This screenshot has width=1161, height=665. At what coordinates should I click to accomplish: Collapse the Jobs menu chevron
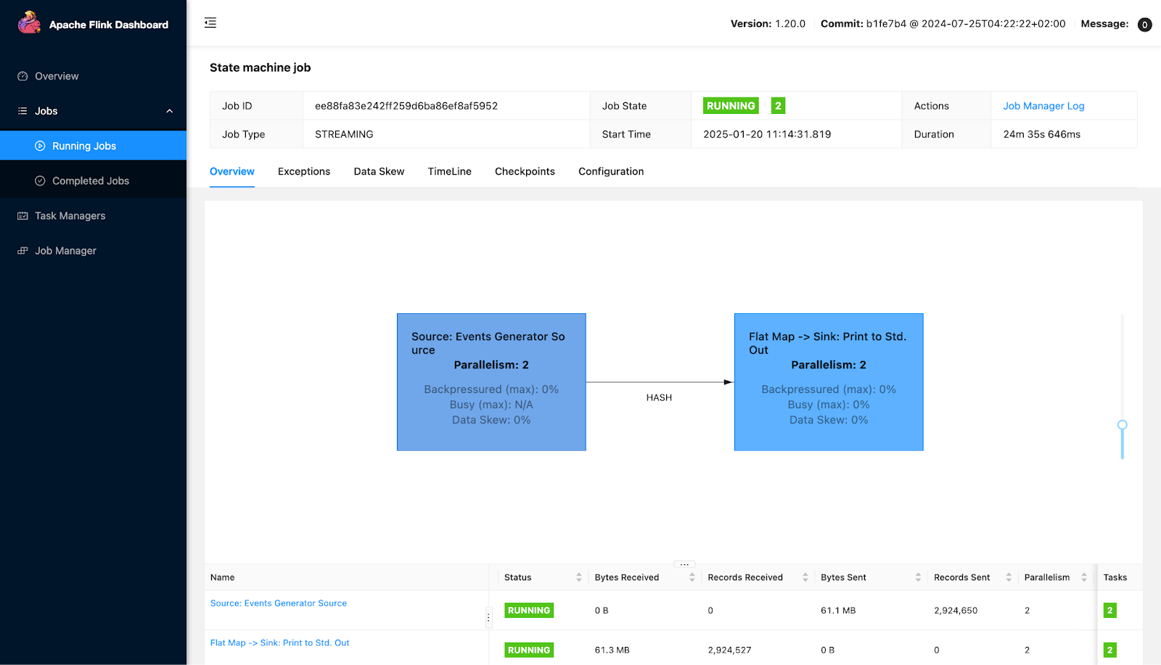pos(169,111)
